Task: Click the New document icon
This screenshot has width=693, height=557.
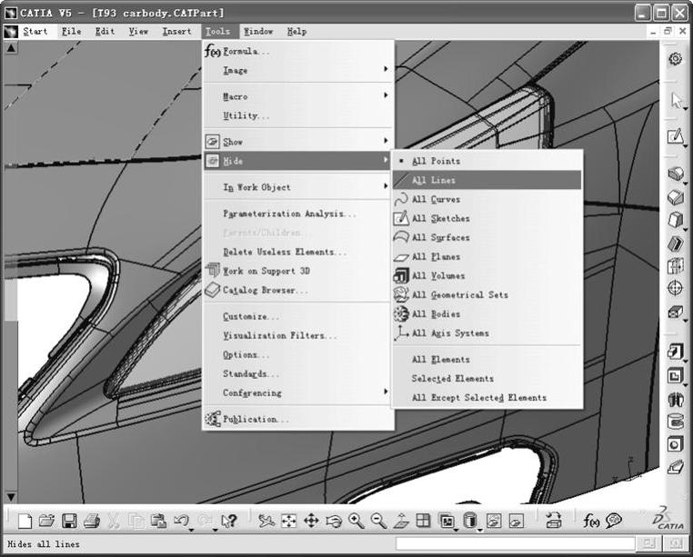Action: [25, 521]
